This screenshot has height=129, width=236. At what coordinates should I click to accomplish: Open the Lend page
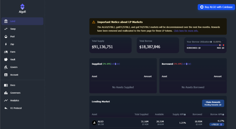(22, 21)
